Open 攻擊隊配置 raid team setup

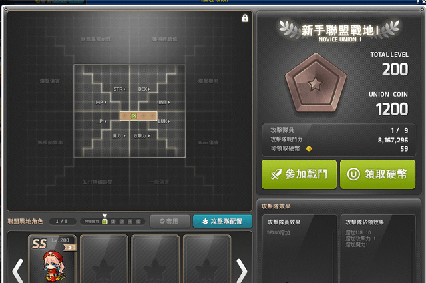(222, 221)
